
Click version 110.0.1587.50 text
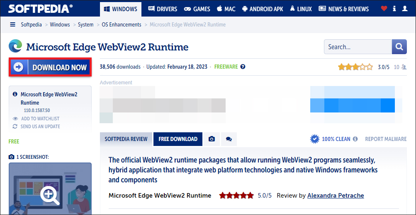tap(37, 110)
